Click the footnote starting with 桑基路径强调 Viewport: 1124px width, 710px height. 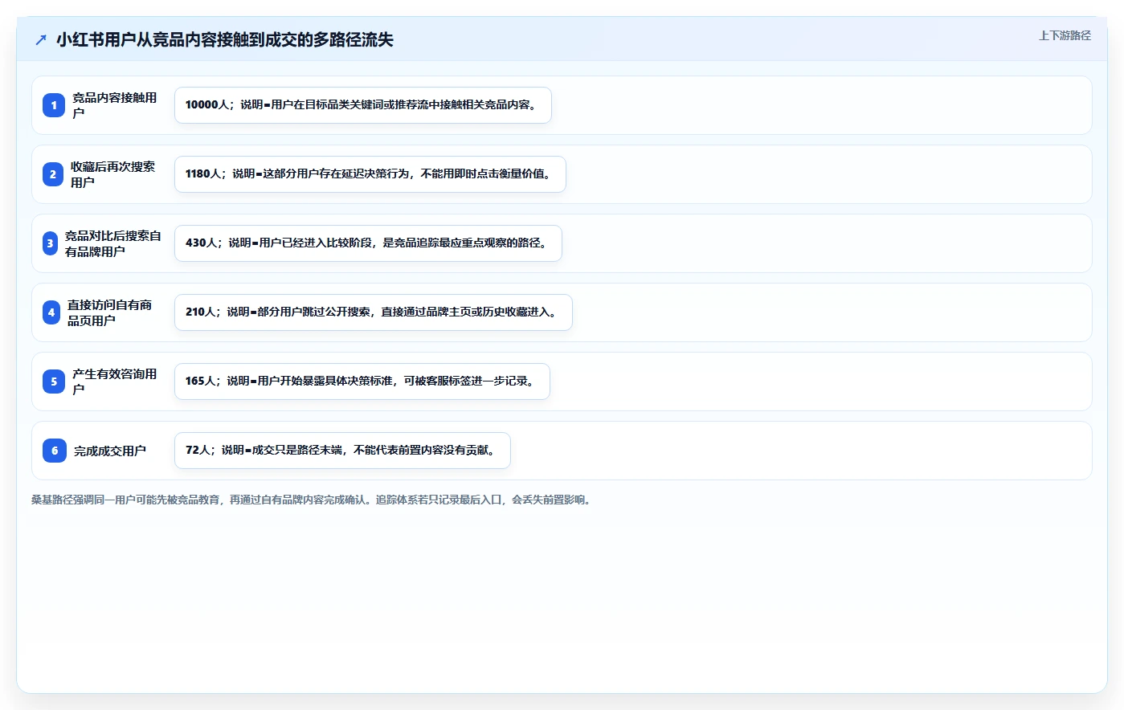313,500
